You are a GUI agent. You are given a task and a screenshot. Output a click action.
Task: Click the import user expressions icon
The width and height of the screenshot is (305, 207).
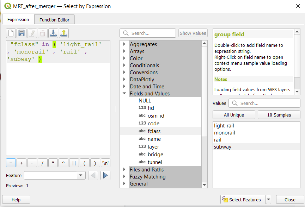tap(53, 33)
